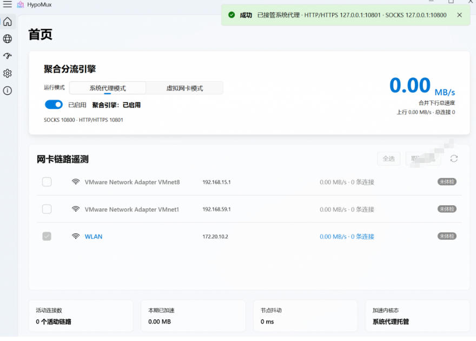Click the 加速内核态 系统代理托管 card
Screen dimensions: 476x341
(x=418, y=316)
